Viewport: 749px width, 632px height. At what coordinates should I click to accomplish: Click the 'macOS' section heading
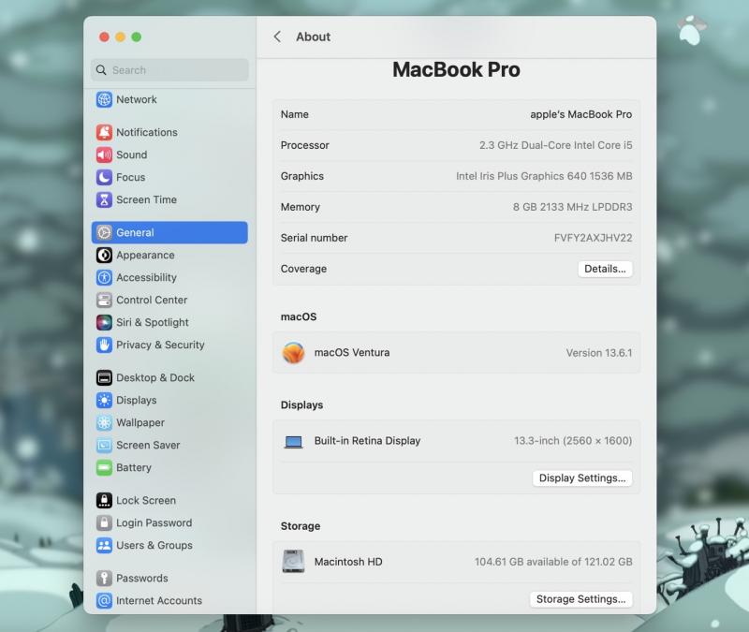click(299, 316)
